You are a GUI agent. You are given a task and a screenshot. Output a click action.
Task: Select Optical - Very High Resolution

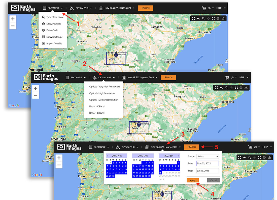(x=104, y=87)
